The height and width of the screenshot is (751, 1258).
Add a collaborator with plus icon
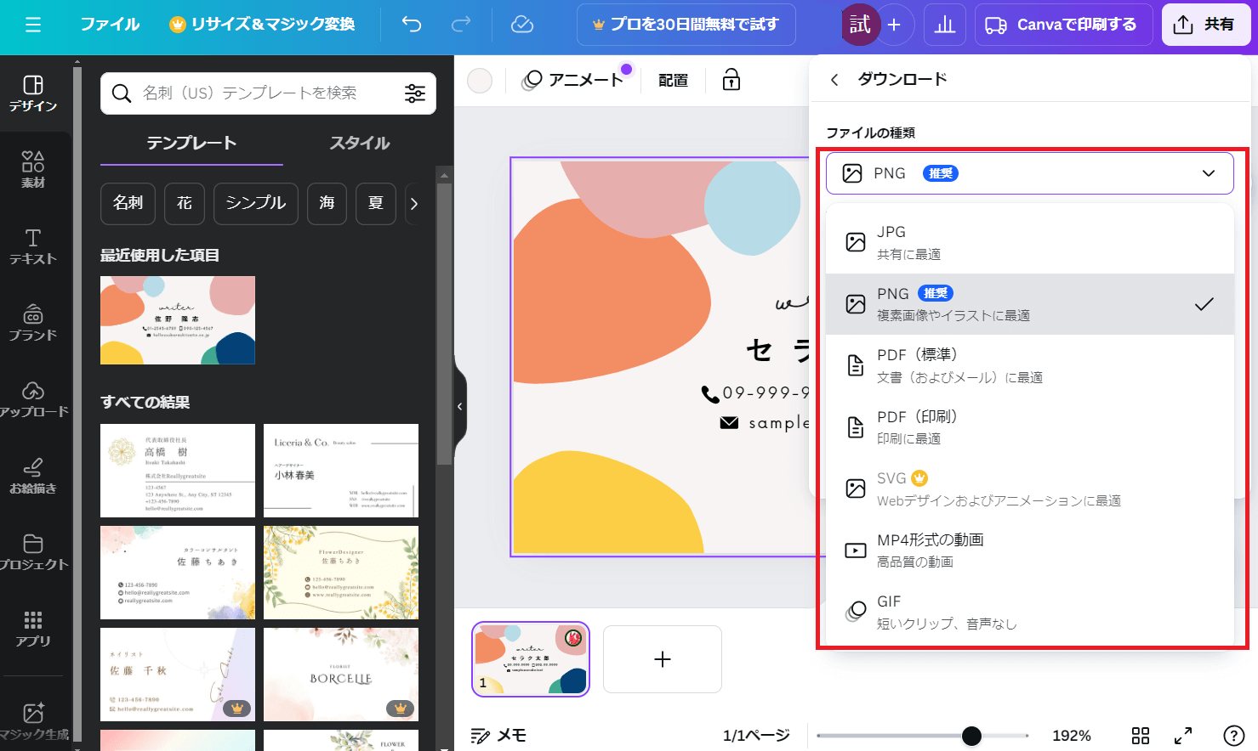(x=894, y=25)
